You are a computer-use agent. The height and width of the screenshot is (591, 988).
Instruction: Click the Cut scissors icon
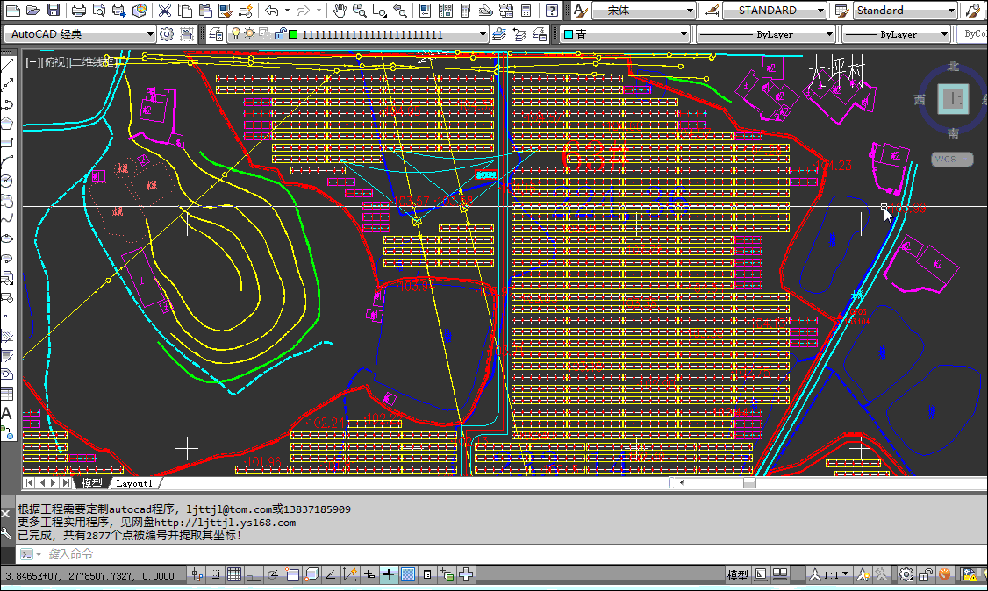pyautogui.click(x=164, y=11)
